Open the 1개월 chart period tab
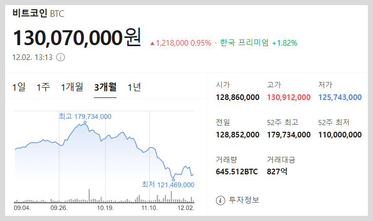The width and height of the screenshot is (373, 221). point(72,87)
